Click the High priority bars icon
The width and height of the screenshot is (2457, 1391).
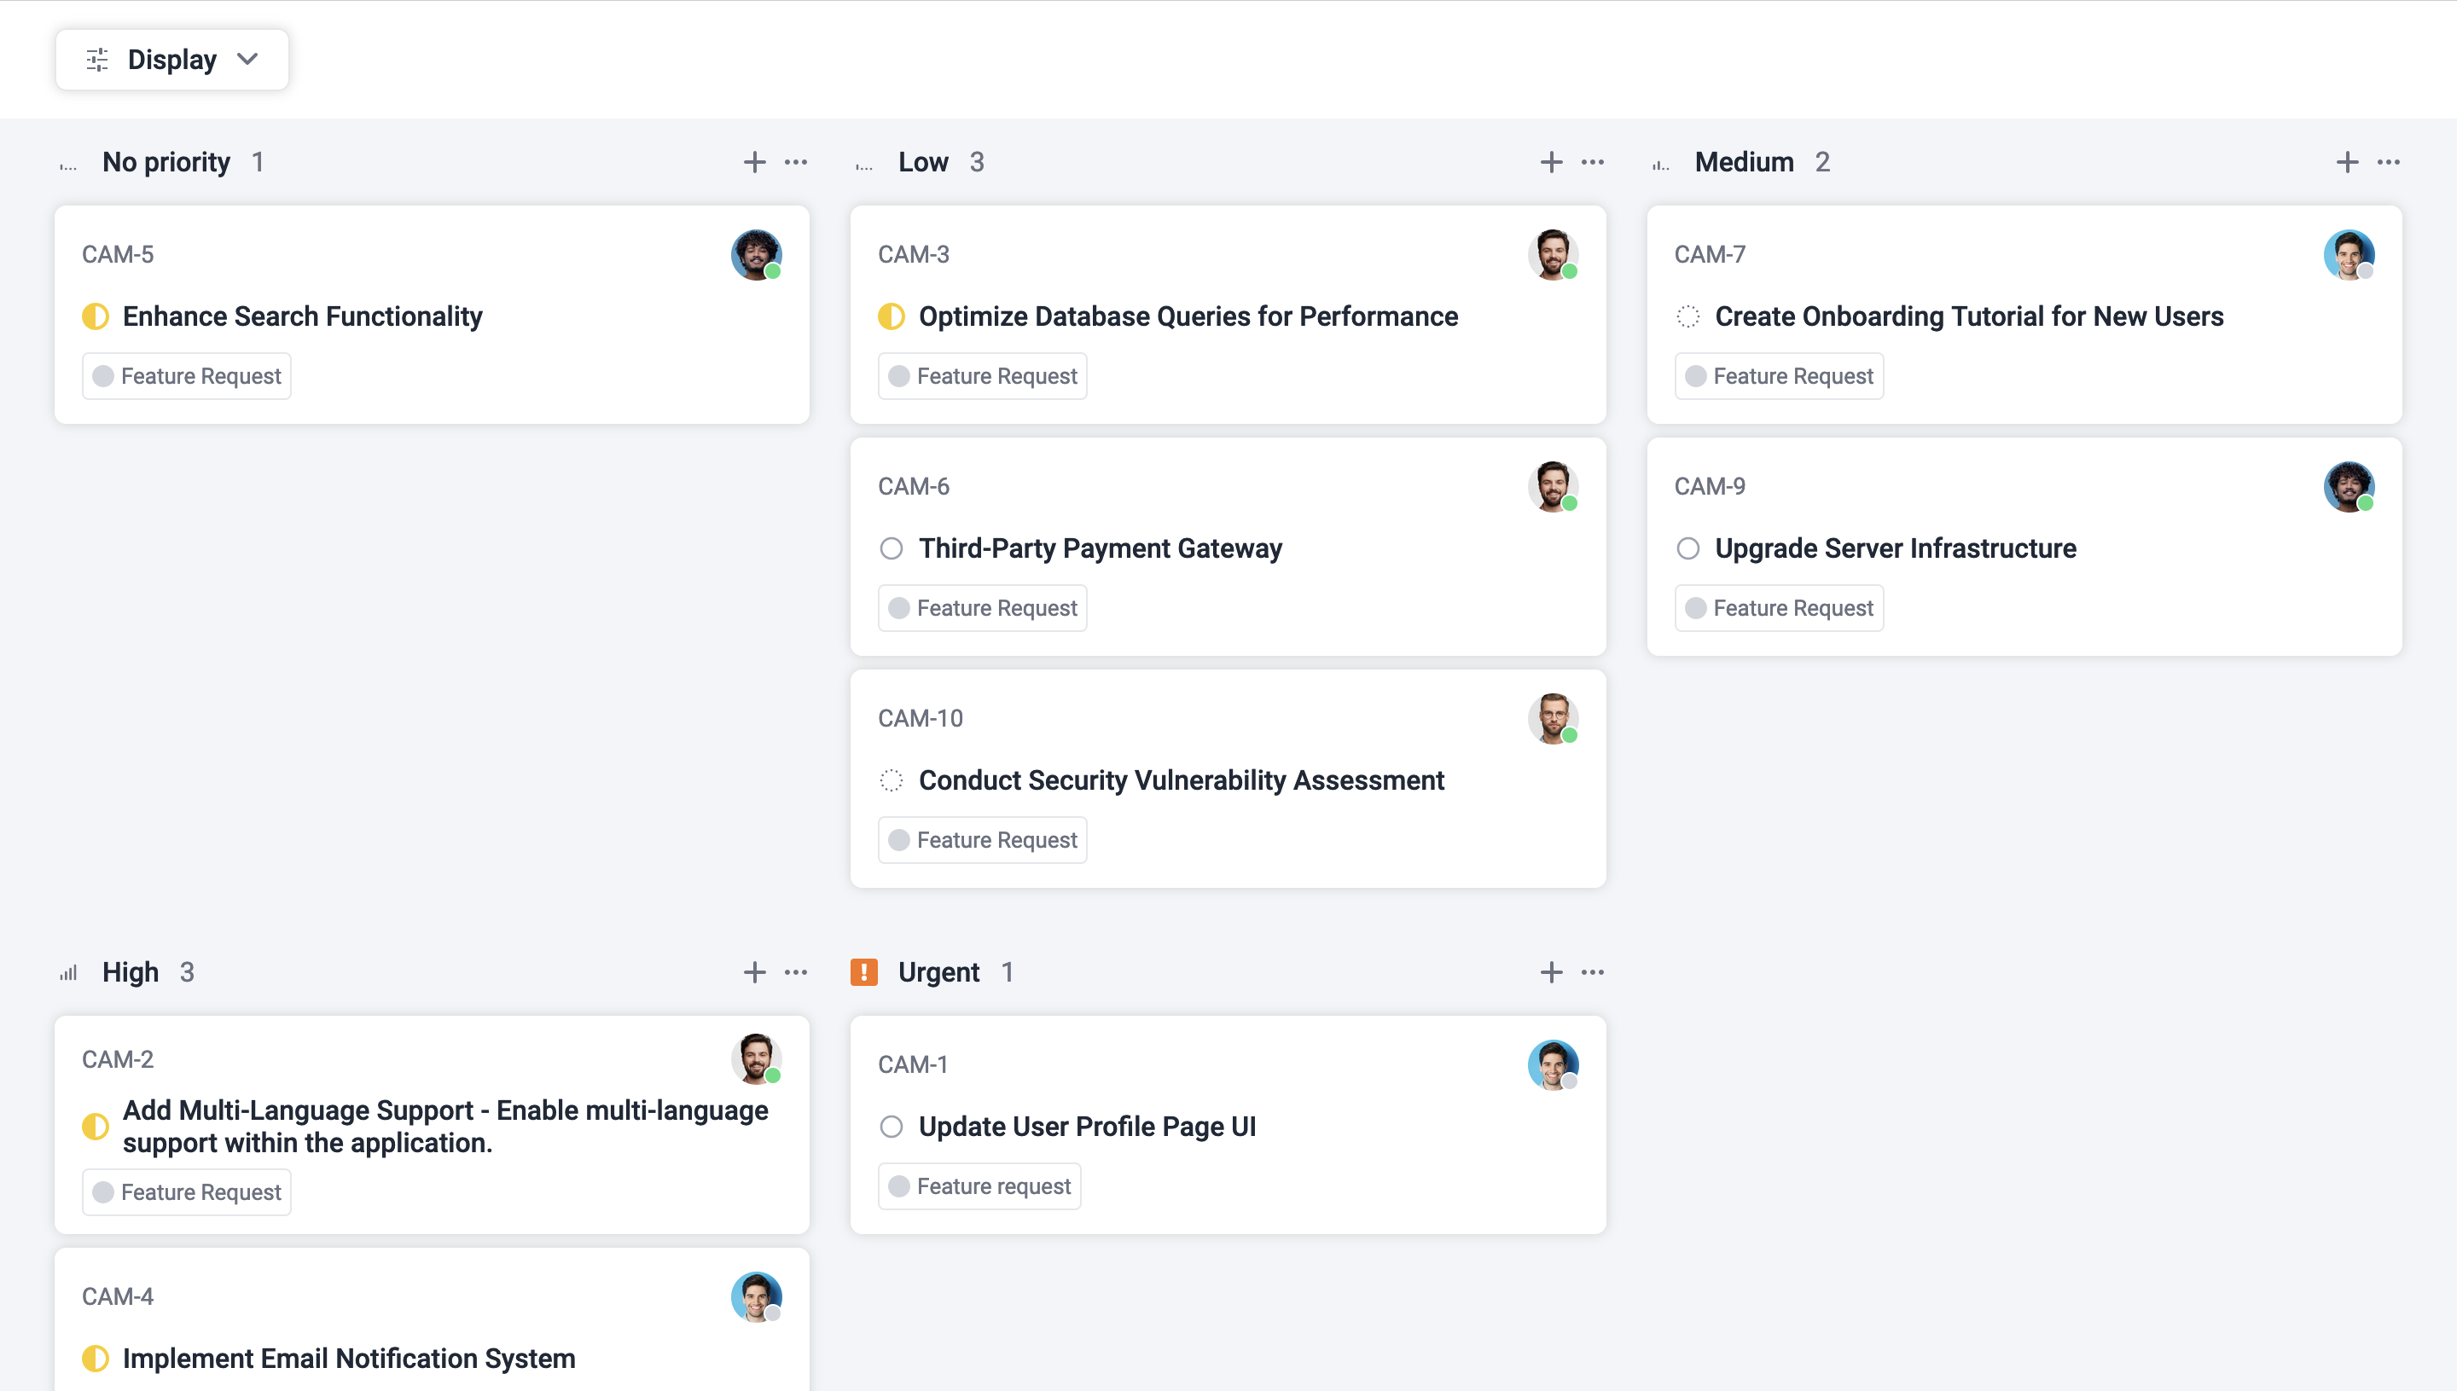[x=67, y=971]
